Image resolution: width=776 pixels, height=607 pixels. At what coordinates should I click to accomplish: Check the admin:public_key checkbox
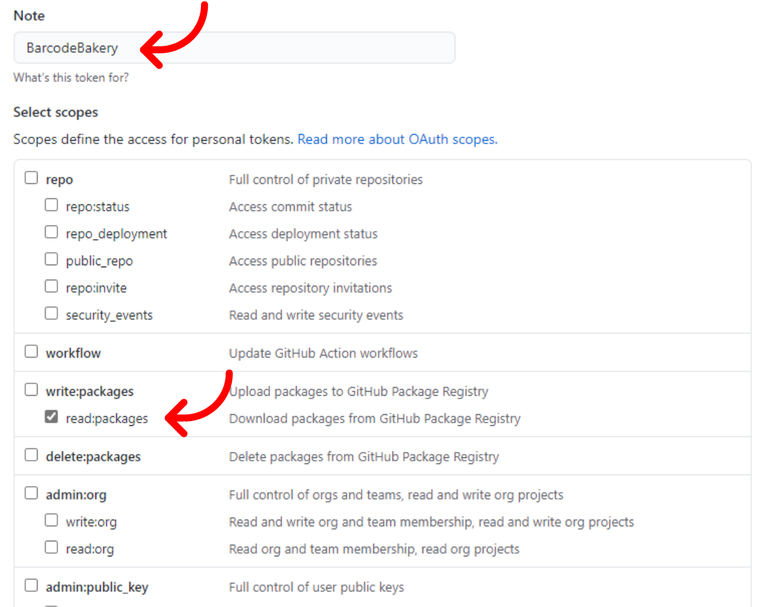click(31, 585)
